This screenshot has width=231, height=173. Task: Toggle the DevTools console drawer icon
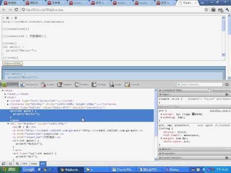(10, 163)
